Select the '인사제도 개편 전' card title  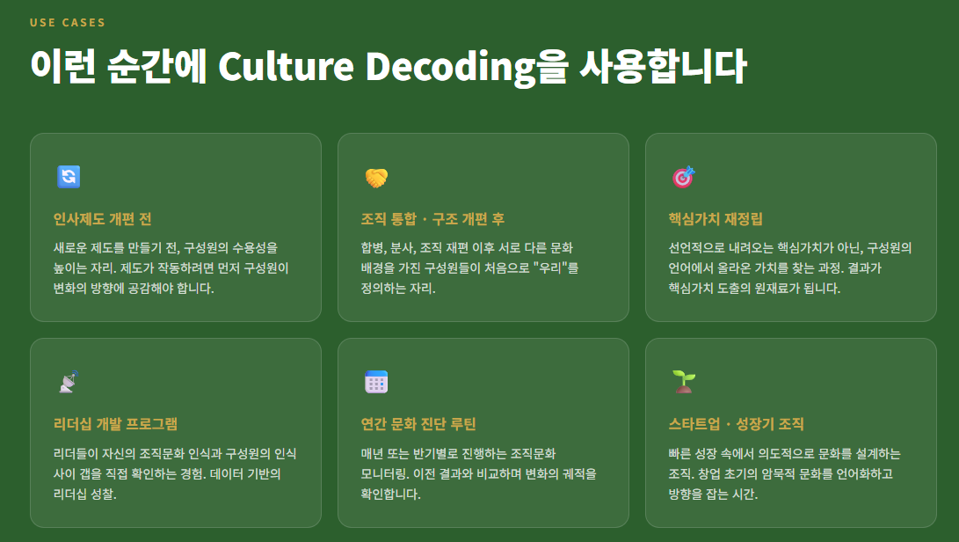(102, 218)
